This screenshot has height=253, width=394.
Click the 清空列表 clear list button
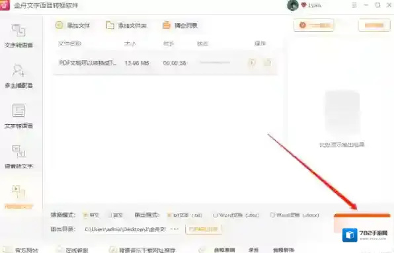[180, 25]
